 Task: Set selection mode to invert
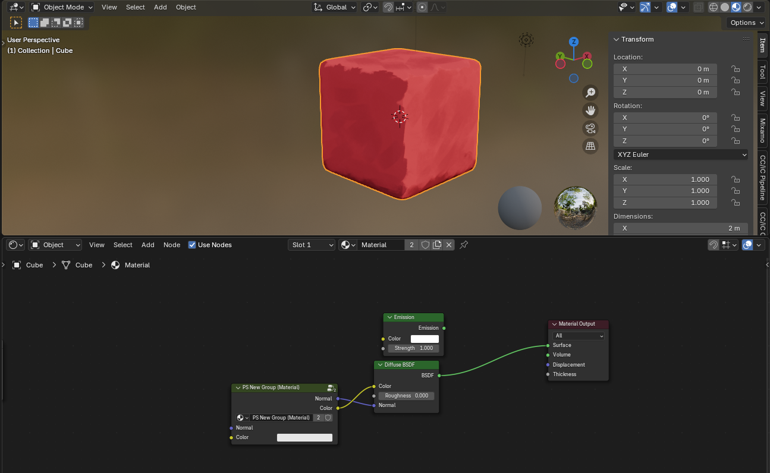pyautogui.click(x=67, y=23)
